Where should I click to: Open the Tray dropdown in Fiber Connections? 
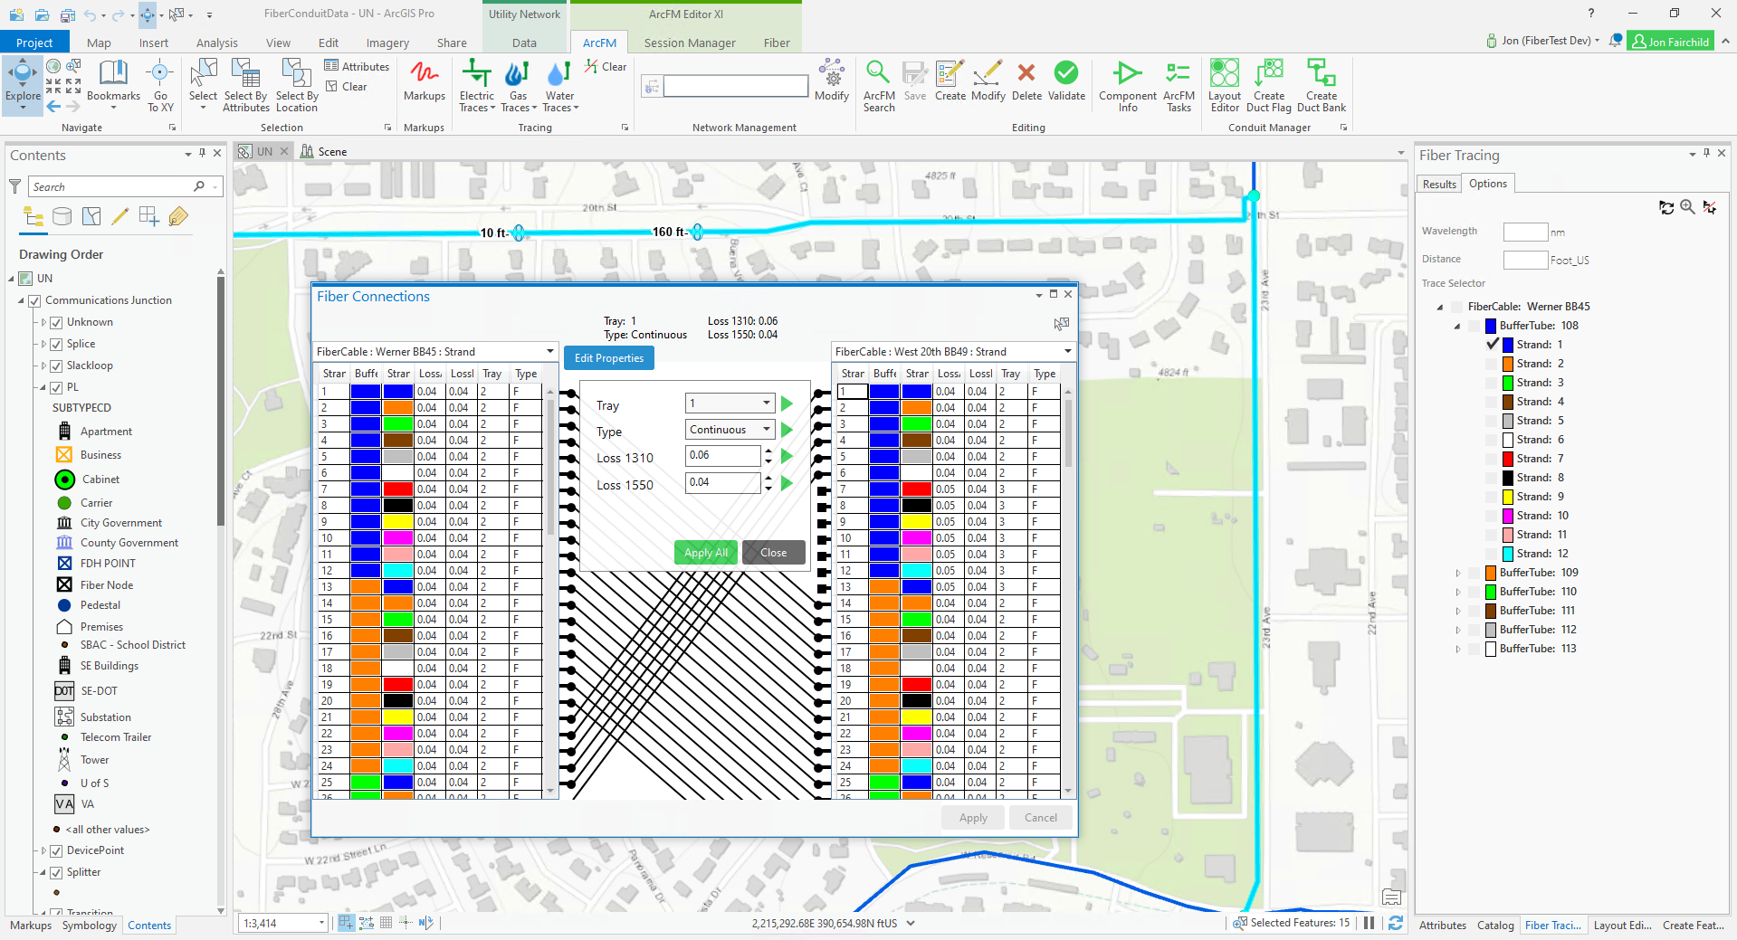(x=730, y=404)
